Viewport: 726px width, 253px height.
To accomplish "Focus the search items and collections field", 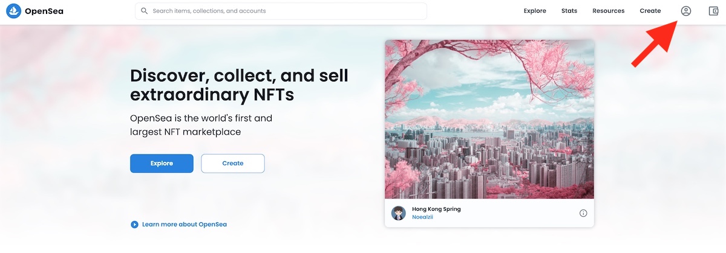I will tap(284, 11).
